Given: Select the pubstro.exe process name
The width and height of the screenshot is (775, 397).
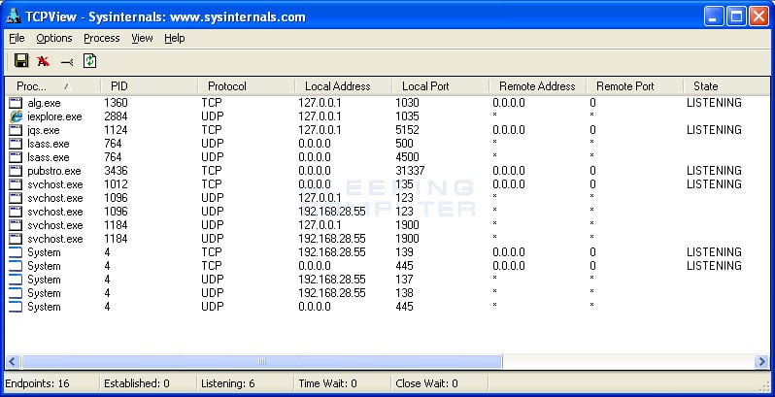Looking at the screenshot, I should coord(54,172).
